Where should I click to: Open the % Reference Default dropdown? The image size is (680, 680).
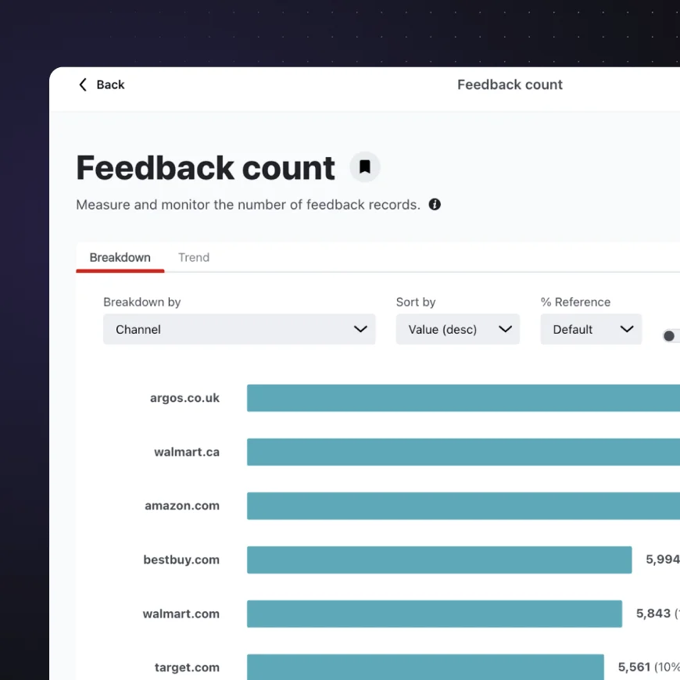coord(591,329)
